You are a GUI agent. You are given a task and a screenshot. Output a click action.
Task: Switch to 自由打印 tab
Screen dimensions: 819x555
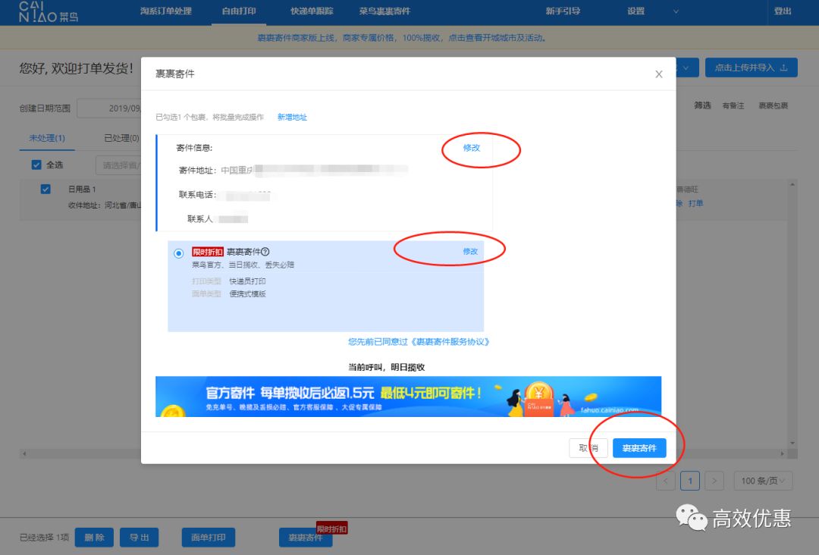239,11
